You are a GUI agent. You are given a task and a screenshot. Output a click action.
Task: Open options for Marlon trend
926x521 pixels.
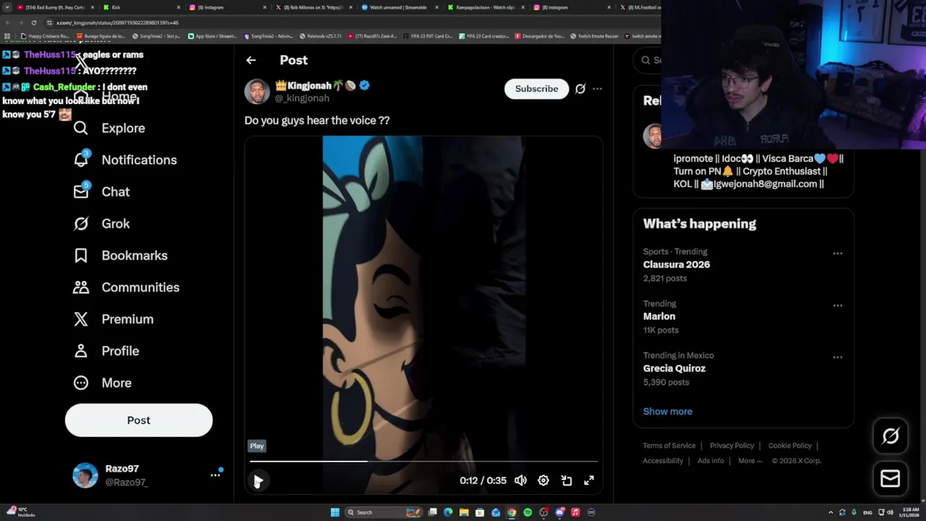click(838, 305)
